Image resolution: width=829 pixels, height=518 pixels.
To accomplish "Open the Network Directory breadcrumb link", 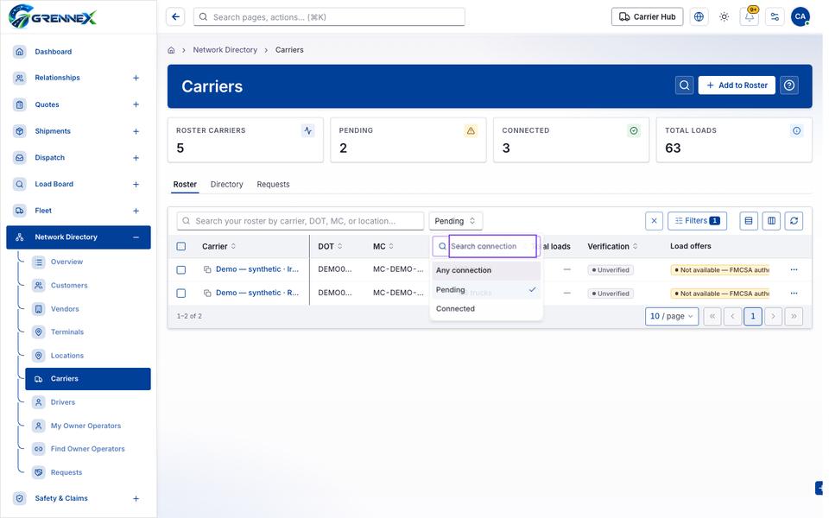I will pyautogui.click(x=225, y=50).
